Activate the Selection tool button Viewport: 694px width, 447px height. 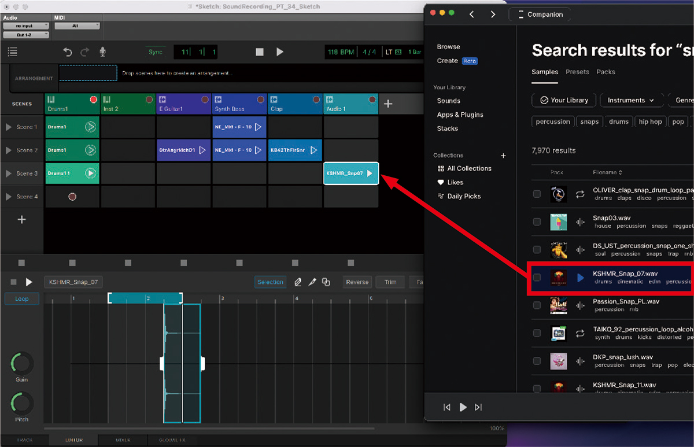(270, 282)
